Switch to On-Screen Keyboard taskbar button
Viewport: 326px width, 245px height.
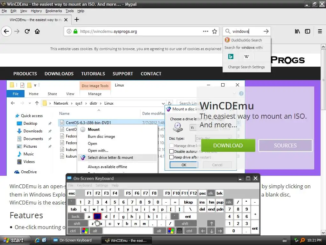pos(75,240)
